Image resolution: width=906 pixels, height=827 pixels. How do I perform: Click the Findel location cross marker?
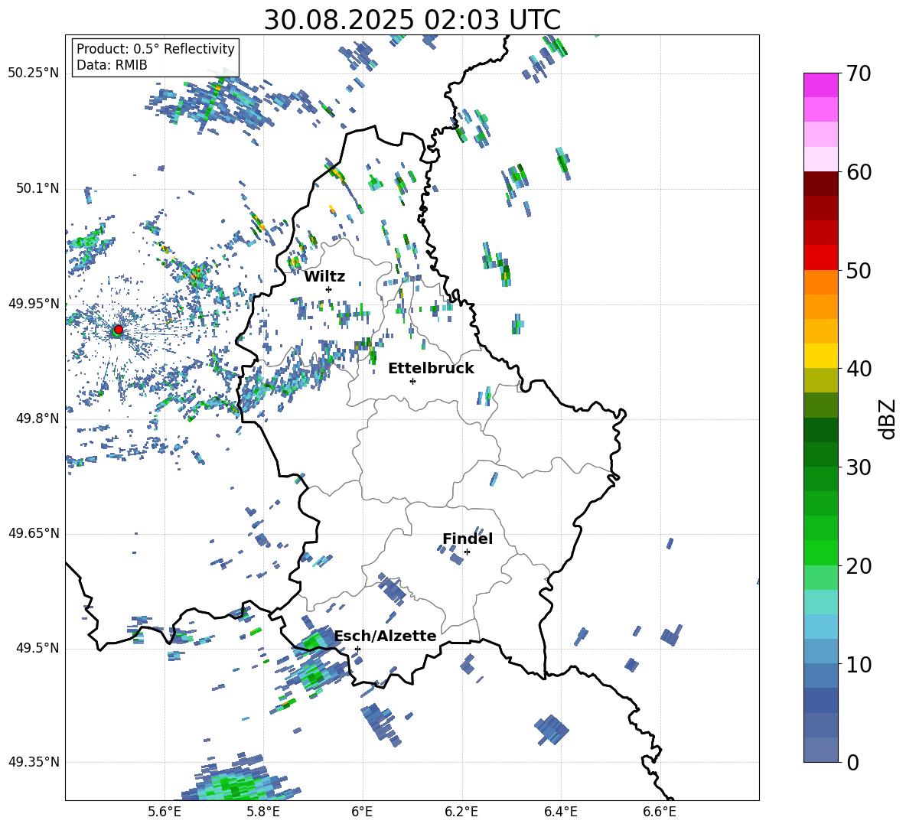[x=467, y=552]
